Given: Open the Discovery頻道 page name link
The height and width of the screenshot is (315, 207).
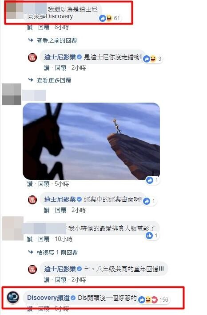Looking at the screenshot, I should click(x=48, y=298).
